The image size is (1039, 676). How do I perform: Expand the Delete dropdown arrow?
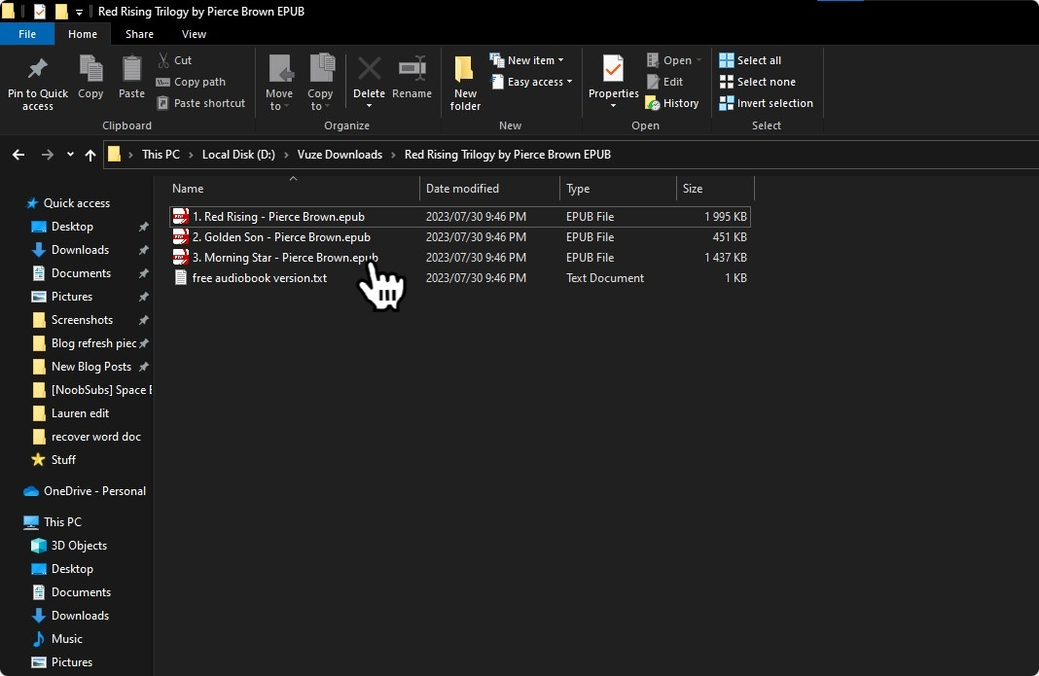coord(369,106)
